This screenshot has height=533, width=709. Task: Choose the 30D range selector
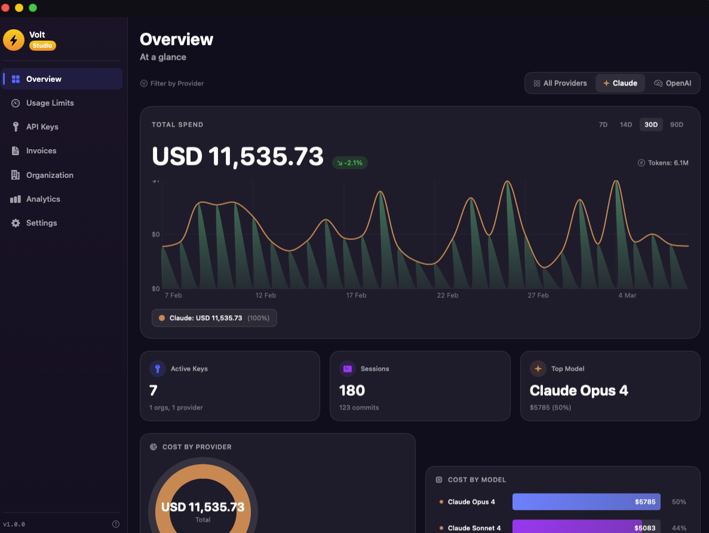pos(650,124)
